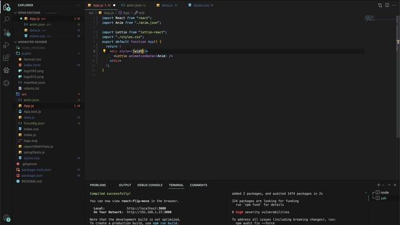
Task: Click the compare changes icon in editor toolbar
Action: [380, 5]
